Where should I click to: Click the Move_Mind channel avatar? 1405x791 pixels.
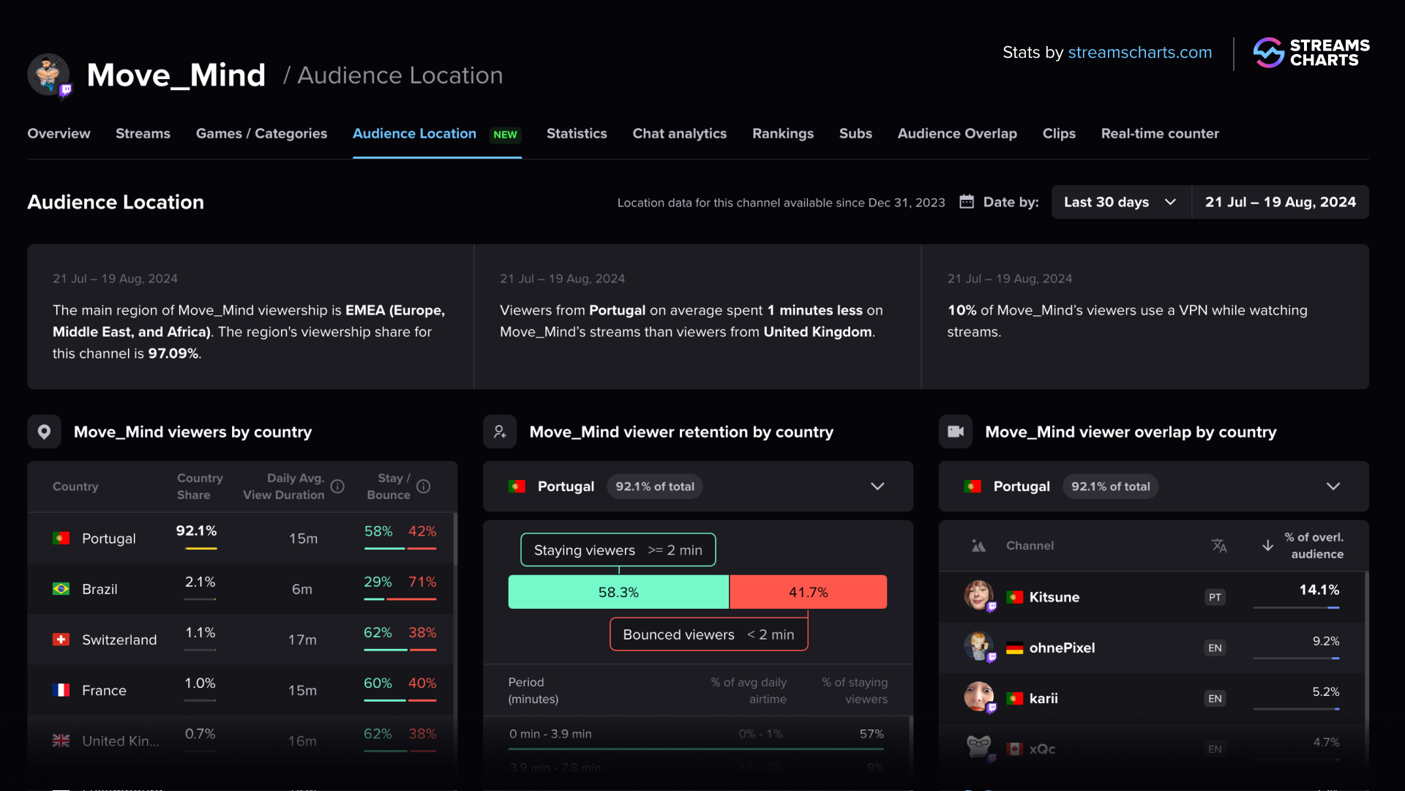click(48, 75)
